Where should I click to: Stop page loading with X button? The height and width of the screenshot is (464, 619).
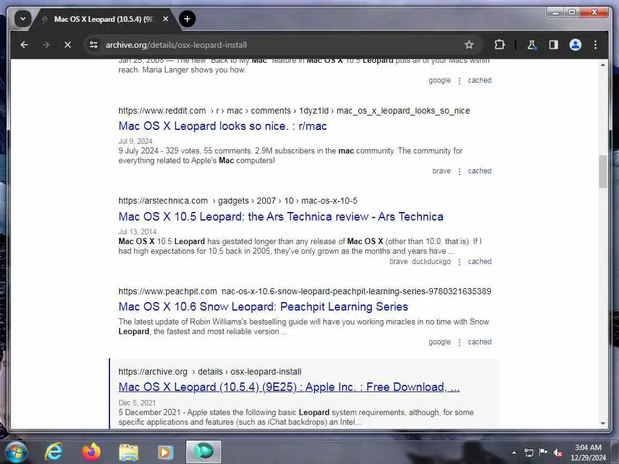68,45
